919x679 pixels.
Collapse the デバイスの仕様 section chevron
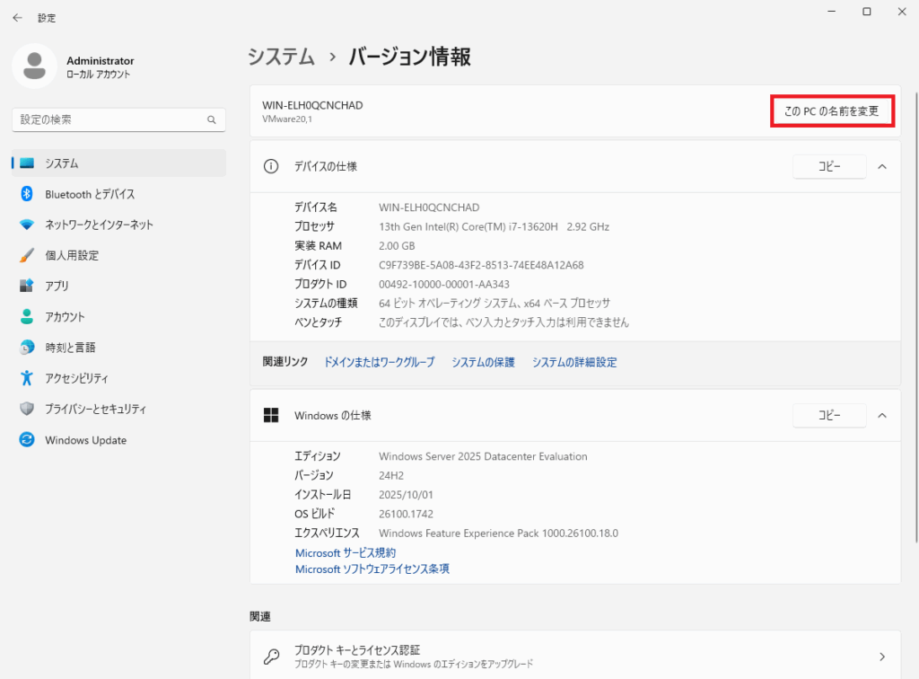tap(881, 166)
